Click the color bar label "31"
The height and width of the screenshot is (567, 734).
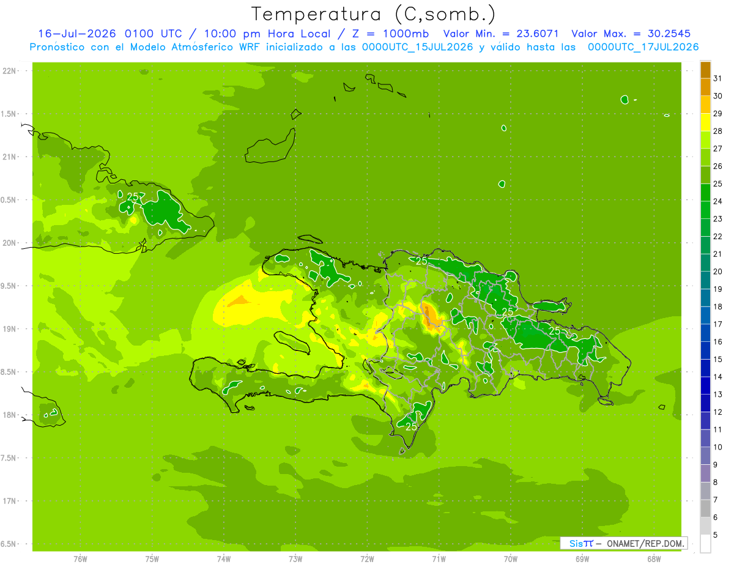point(717,78)
